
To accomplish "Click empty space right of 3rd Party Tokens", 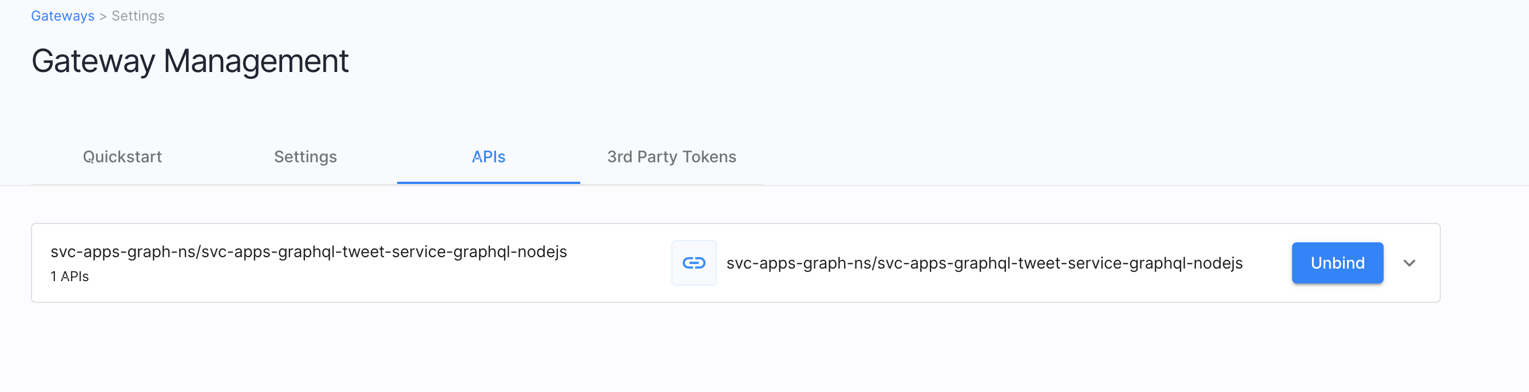I will pyautogui.click(x=1068, y=157).
